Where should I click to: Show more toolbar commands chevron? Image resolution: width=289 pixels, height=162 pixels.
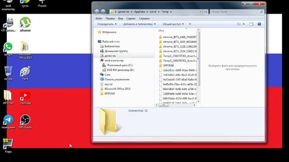[190, 24]
